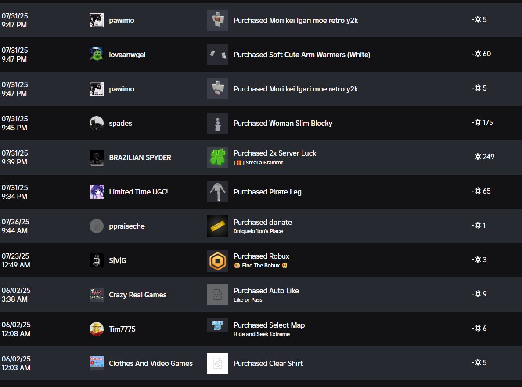Open the Tim7775 avatar icon
The width and height of the screenshot is (522, 387).
96,329
